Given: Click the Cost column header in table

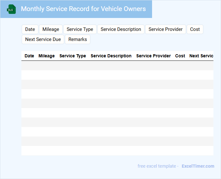Looking at the screenshot, I should (x=180, y=56).
